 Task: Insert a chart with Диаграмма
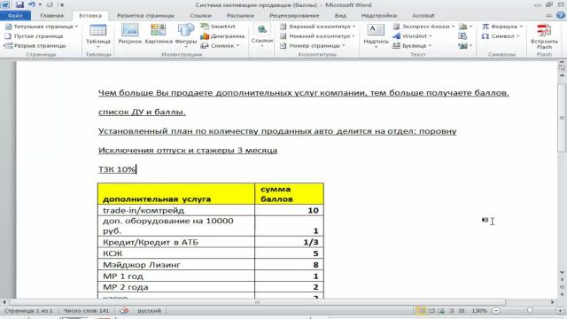coord(222,36)
